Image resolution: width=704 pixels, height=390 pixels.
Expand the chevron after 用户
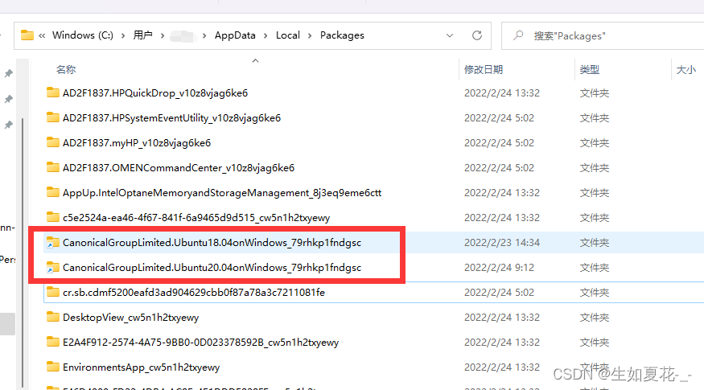(162, 35)
